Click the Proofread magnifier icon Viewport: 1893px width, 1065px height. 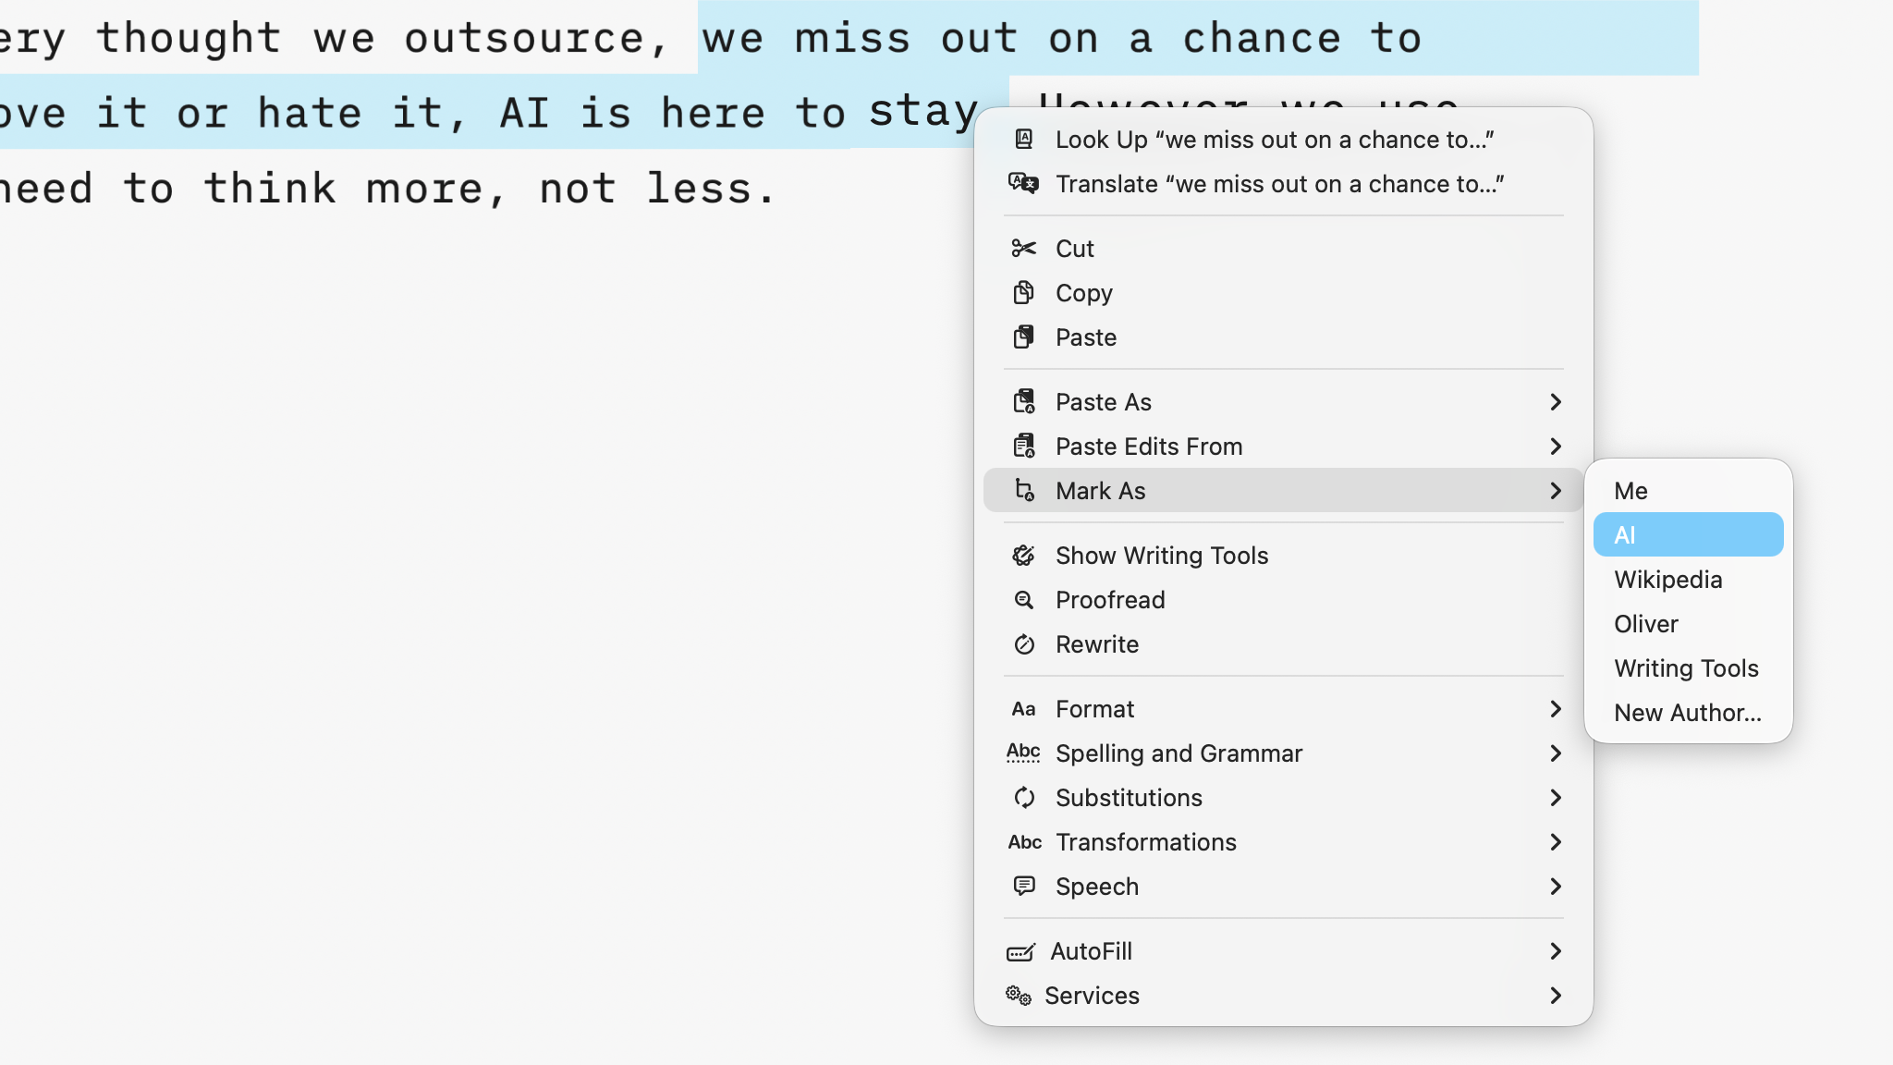coord(1023,600)
